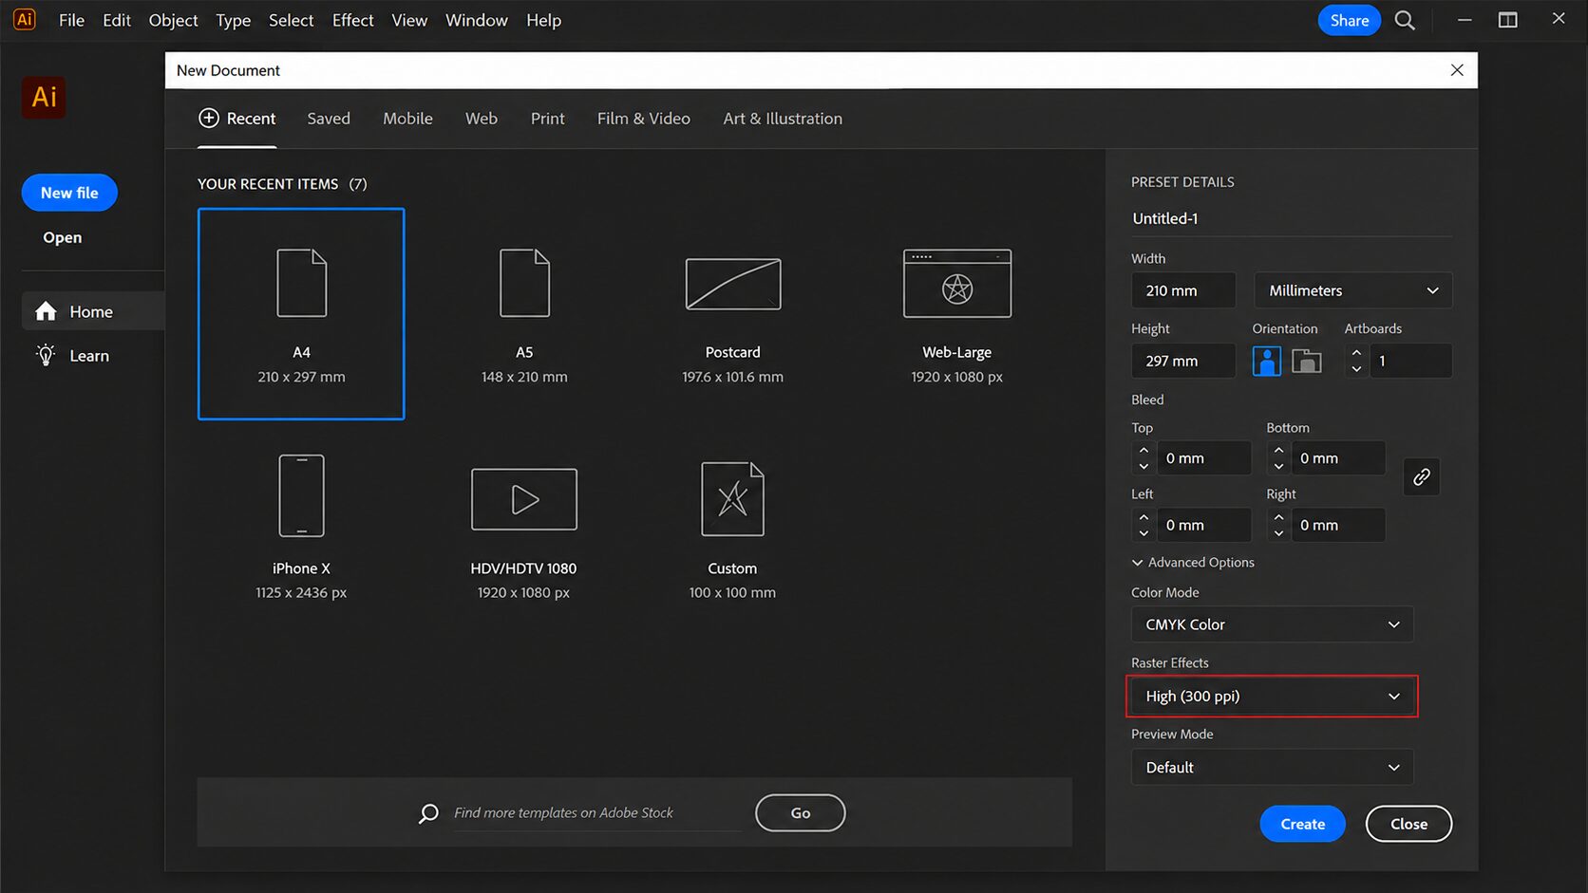Image resolution: width=1588 pixels, height=893 pixels.
Task: Click the Learn lightbulb icon
Action: pos(46,355)
